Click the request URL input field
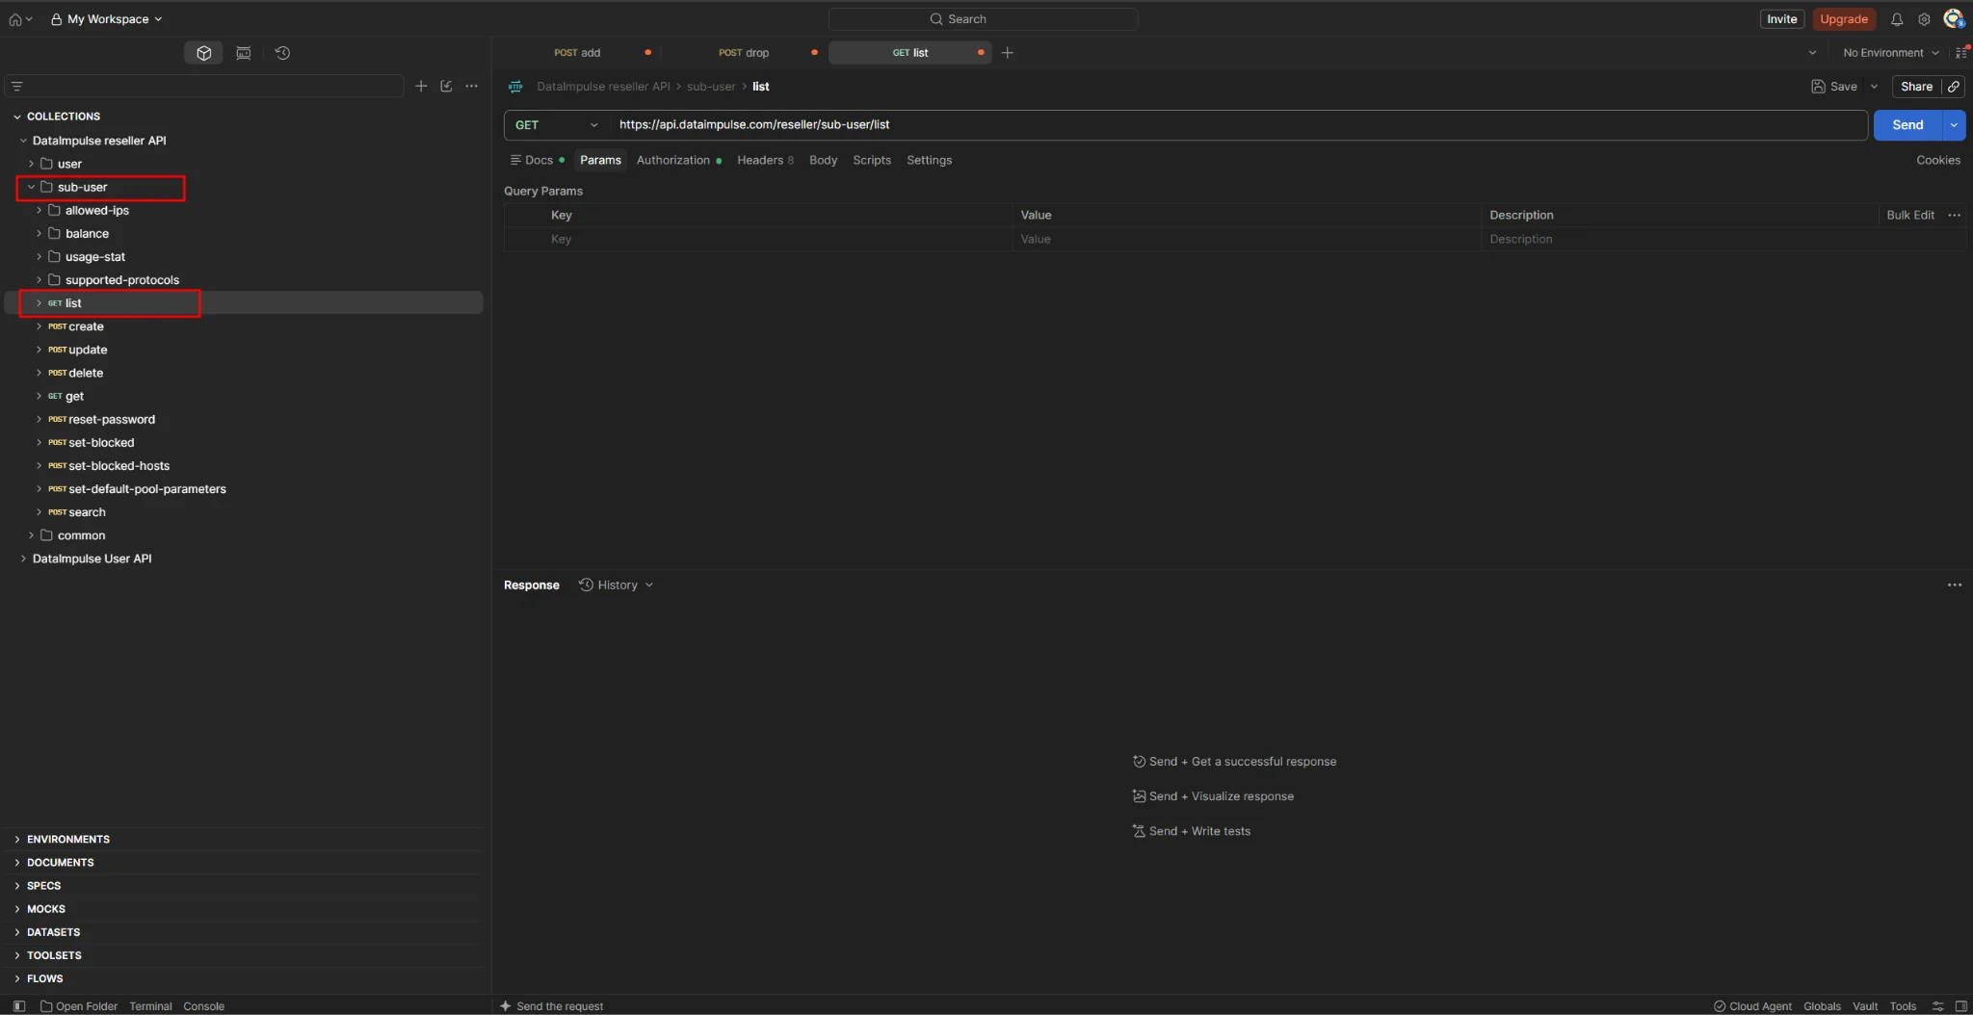The image size is (1973, 1015). click(x=1238, y=125)
